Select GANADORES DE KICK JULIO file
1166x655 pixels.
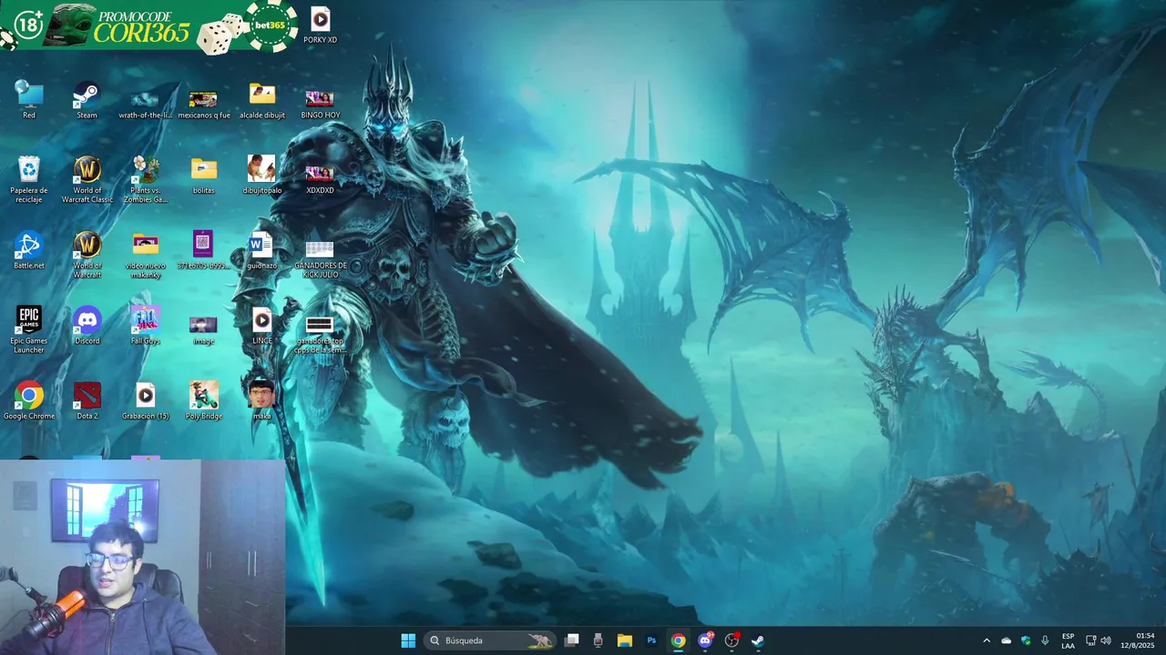(x=320, y=258)
